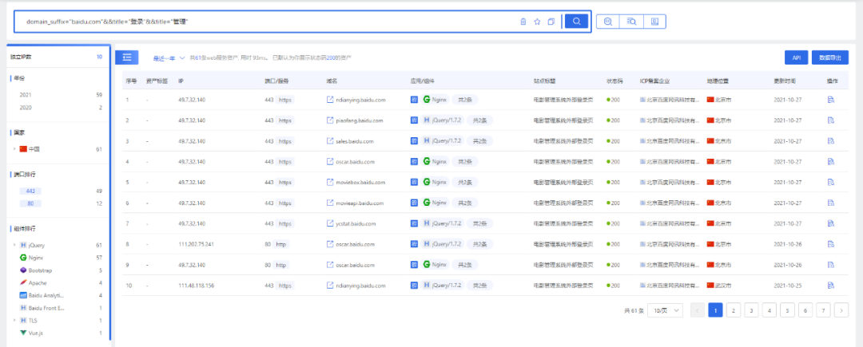Click the star favorite icon in search box
The width and height of the screenshot is (863, 347).
coord(537,22)
